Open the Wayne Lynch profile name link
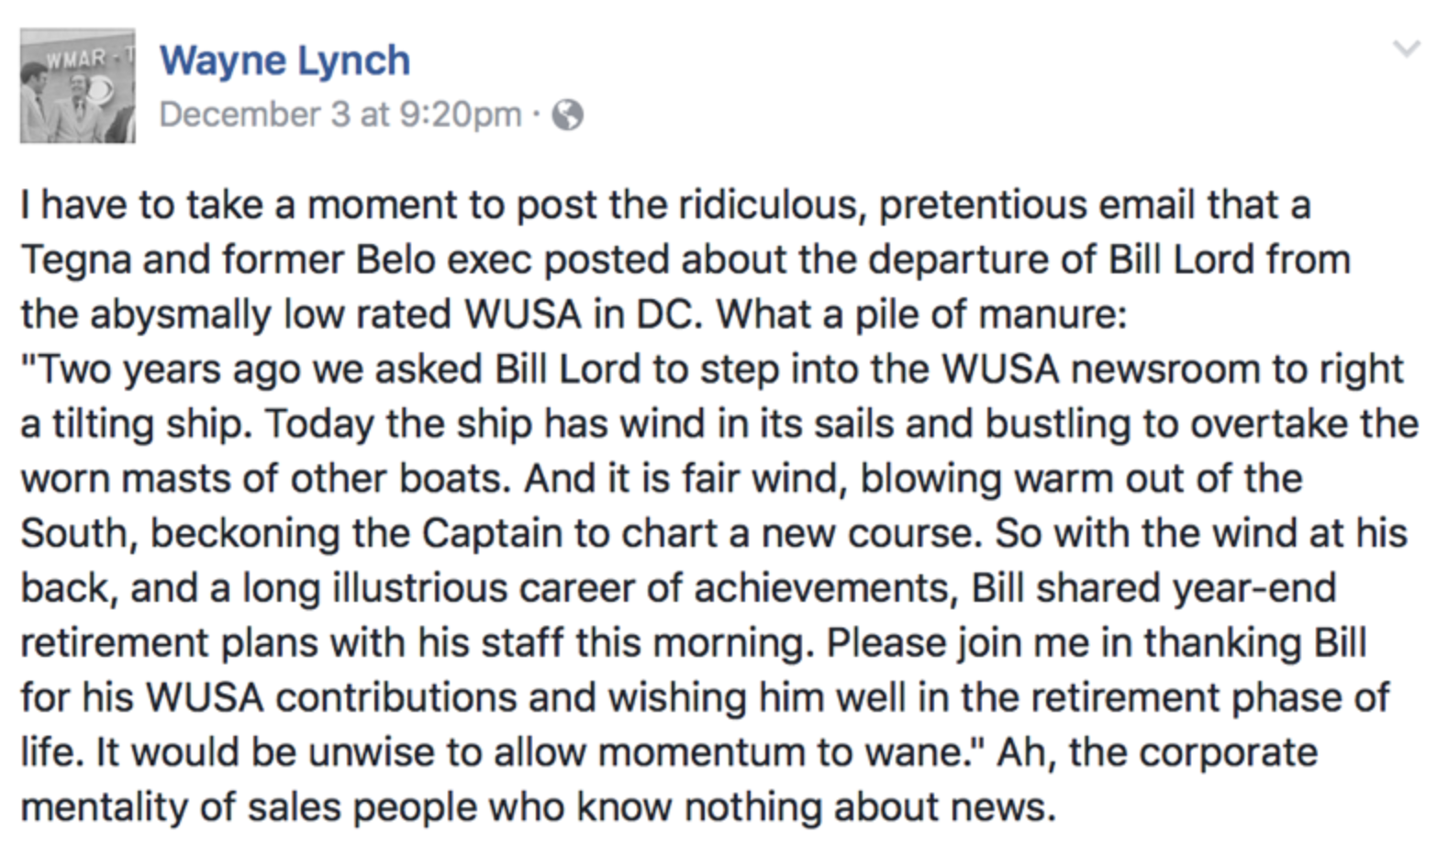1448x844 pixels. 284,61
